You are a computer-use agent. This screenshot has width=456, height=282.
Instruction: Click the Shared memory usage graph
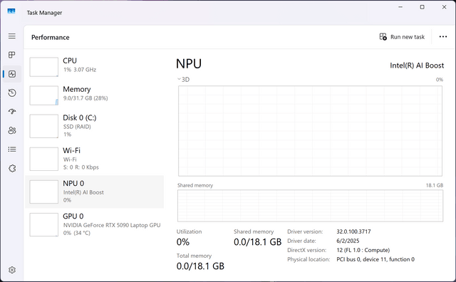pos(311,206)
